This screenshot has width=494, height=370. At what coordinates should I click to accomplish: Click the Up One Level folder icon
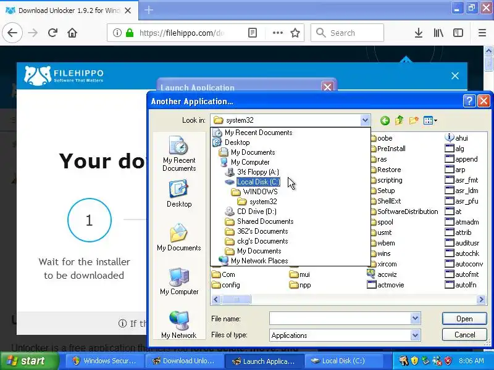(399, 120)
